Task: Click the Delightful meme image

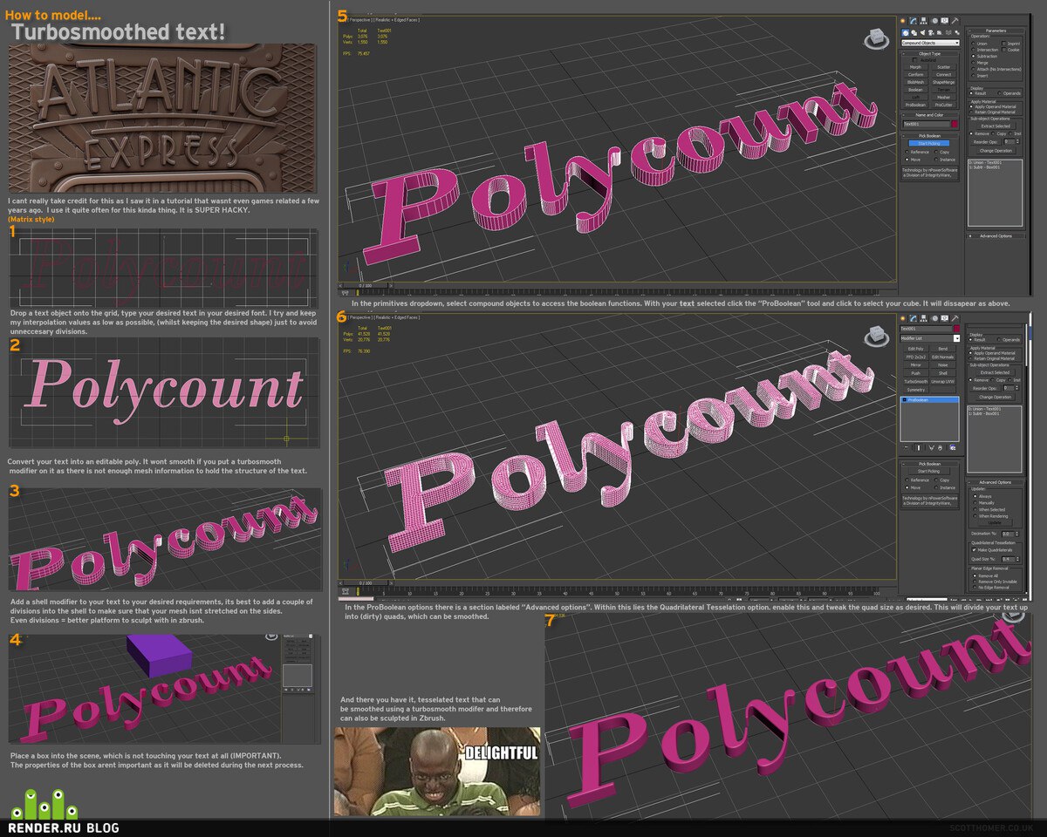Action: (x=437, y=772)
